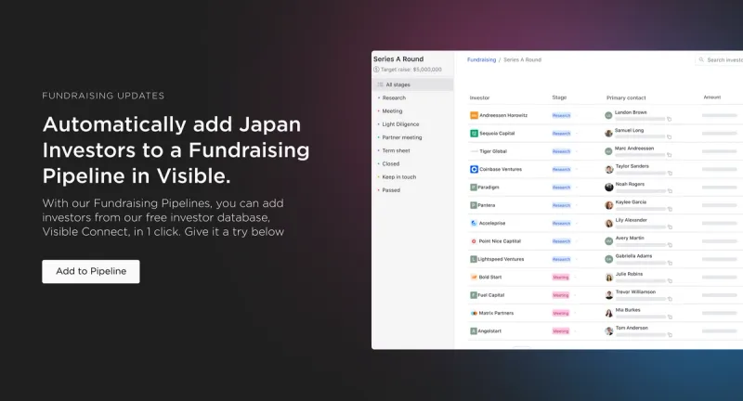Click the Target raise $5,000,000 text
Image resolution: width=743 pixels, height=401 pixels.
point(411,70)
